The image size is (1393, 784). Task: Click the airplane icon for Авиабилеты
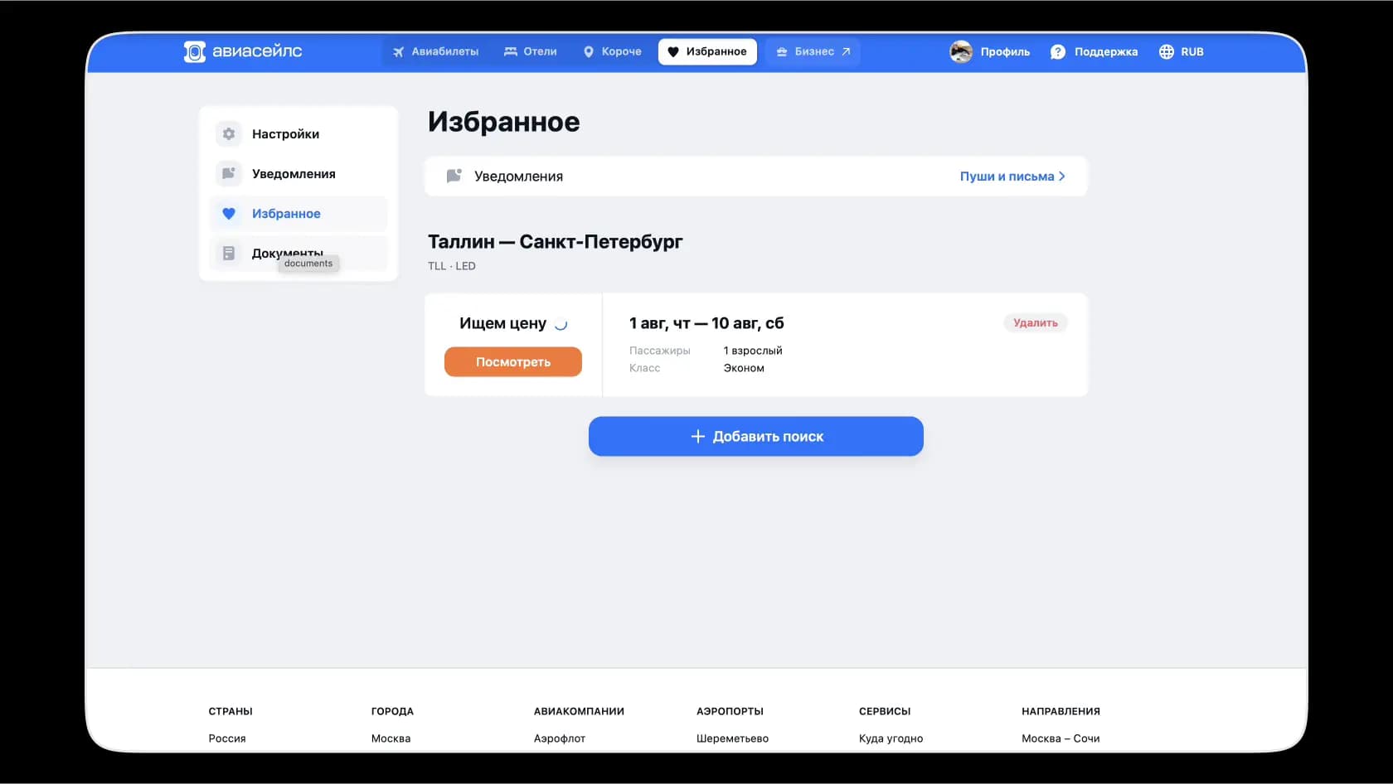[398, 51]
